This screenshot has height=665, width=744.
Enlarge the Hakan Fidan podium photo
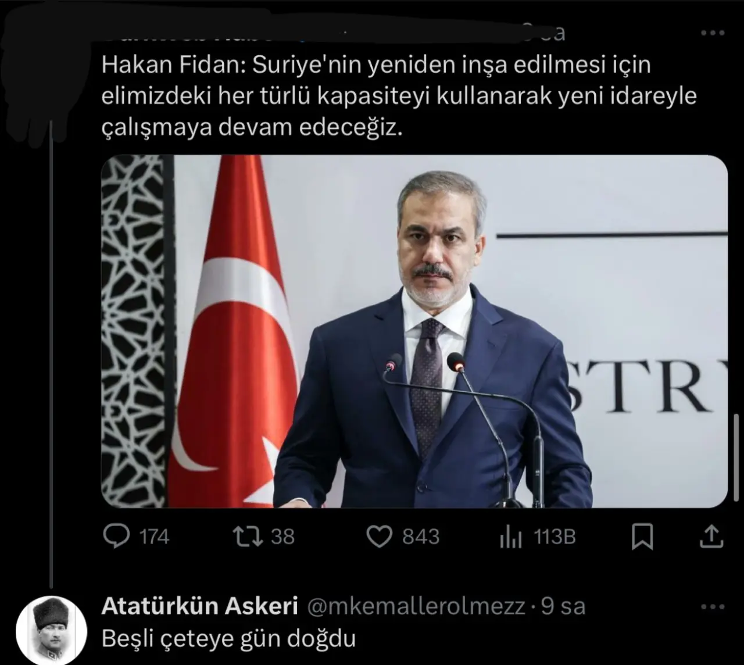point(414,331)
